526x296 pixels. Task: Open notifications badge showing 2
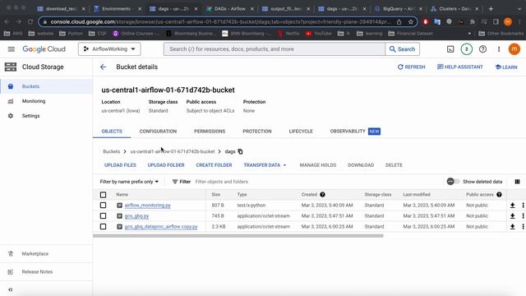pyautogui.click(x=466, y=49)
